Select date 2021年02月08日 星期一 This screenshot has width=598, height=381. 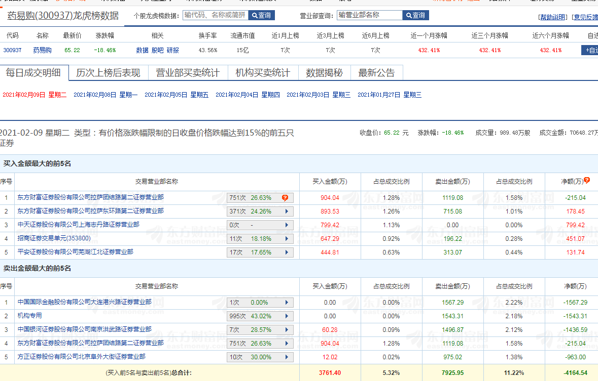(105, 95)
